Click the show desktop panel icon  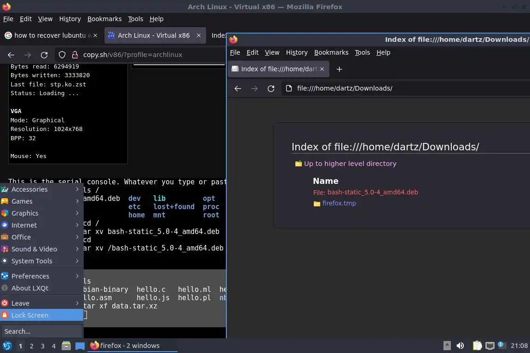80,346
